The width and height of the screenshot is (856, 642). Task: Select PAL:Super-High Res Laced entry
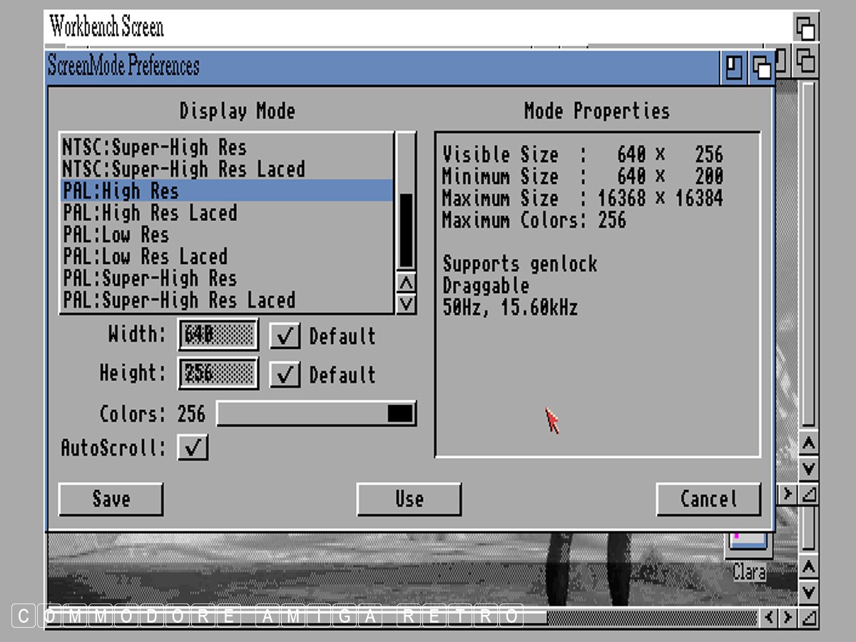coord(178,300)
